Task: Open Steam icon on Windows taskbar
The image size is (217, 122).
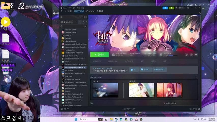Action: (x=116, y=119)
